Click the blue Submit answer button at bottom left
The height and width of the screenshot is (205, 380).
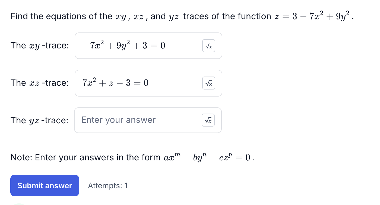click(x=45, y=186)
